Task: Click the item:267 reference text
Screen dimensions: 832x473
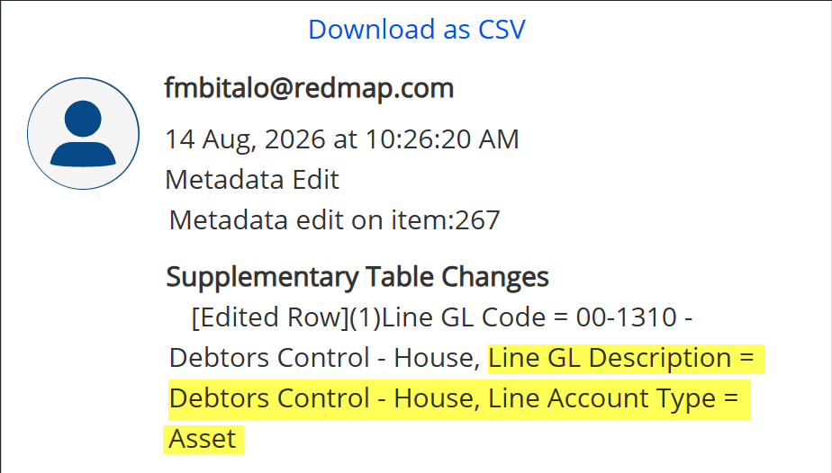Action: coord(446,219)
